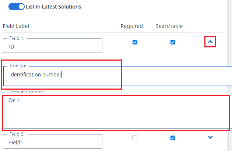Screen dimensions: 232x151
Task: Uncheck the Searchable checkbox for the ID field
Action: pyautogui.click(x=173, y=42)
